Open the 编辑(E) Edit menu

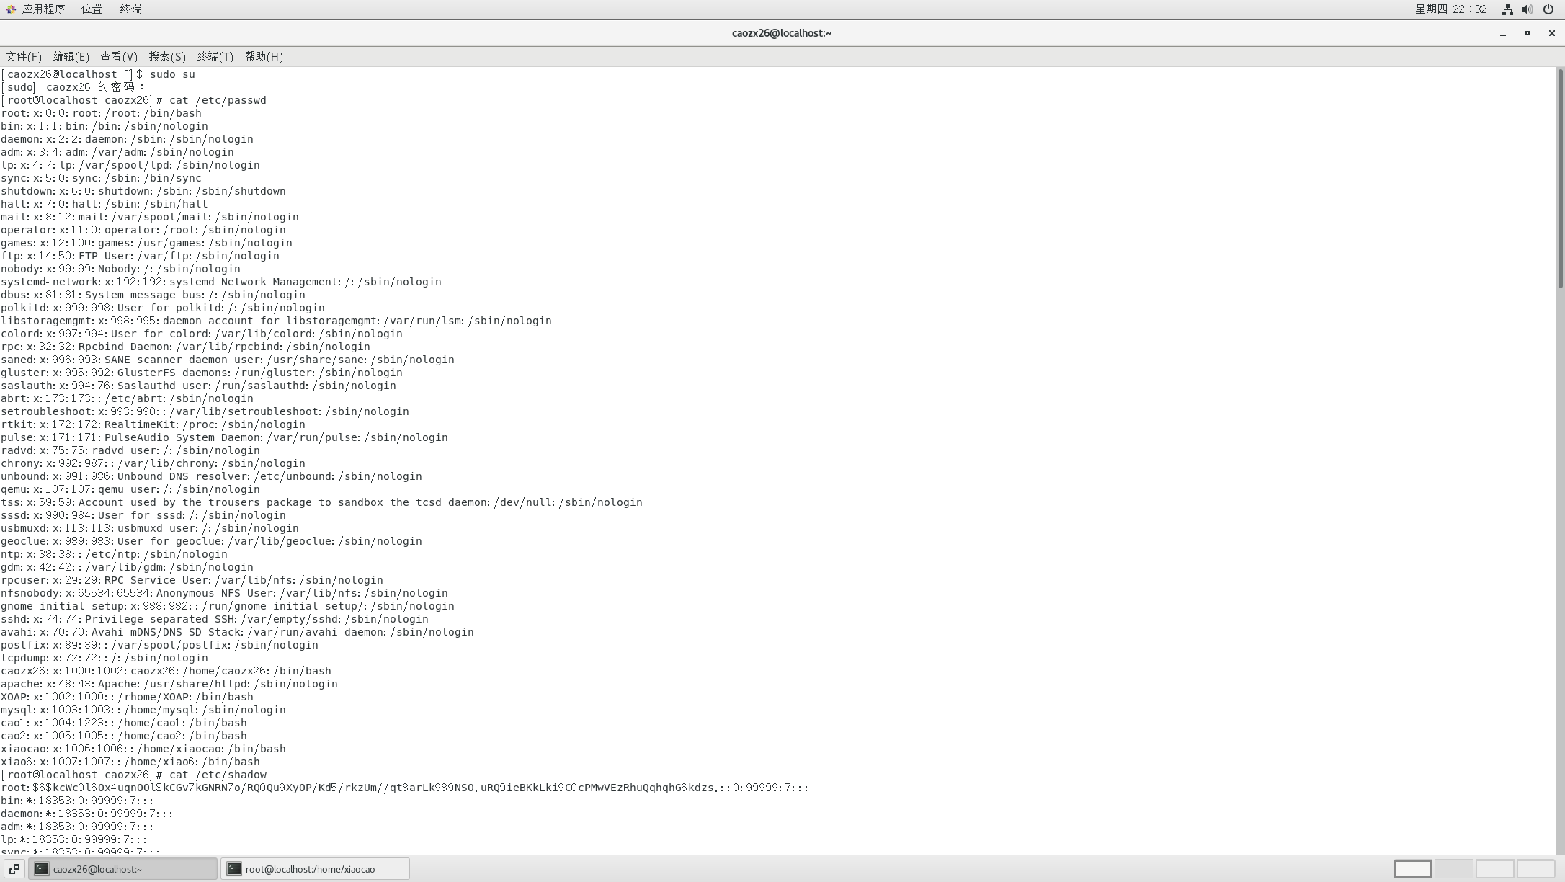click(71, 56)
